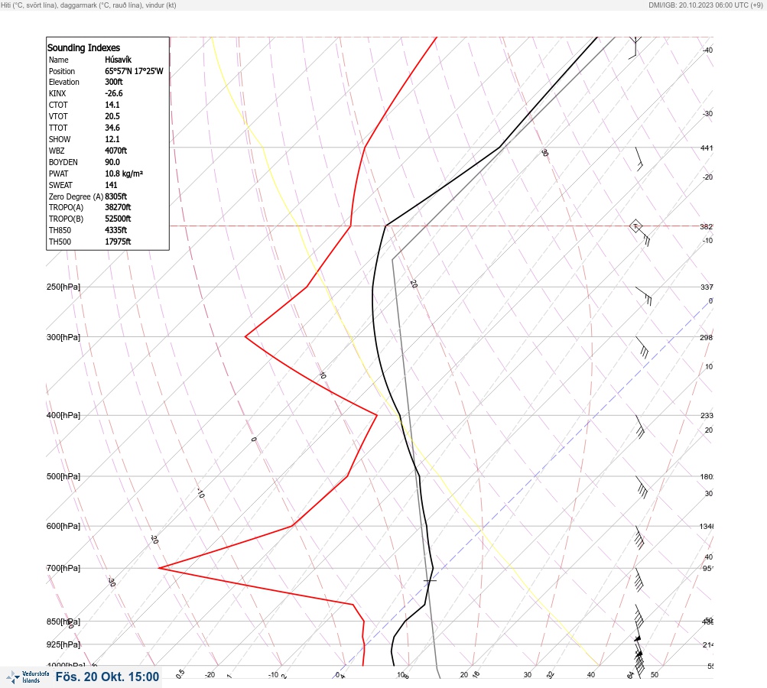Viewport: 767px width, 688px height.
Task: Click the wind barb at 300 hPa
Action: (x=642, y=347)
